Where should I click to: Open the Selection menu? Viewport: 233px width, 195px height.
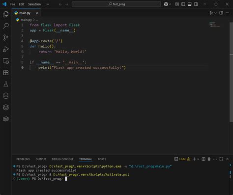tap(34, 4)
